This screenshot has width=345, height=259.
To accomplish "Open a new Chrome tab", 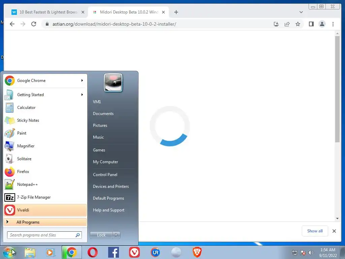I will click(176, 12).
